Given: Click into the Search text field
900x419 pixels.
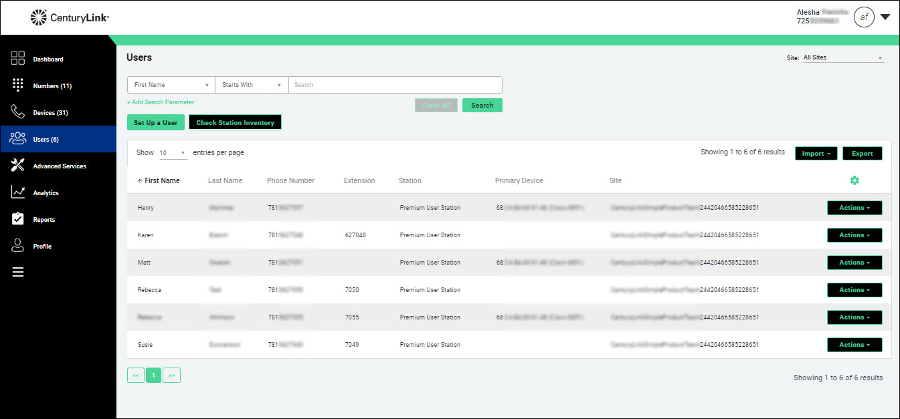Looking at the screenshot, I should (x=395, y=85).
